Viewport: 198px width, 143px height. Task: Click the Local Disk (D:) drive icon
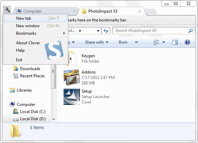(x=16, y=119)
